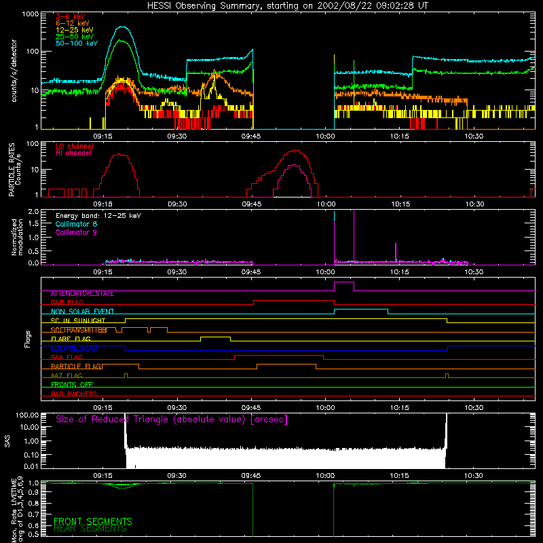Select the Collimator 8 legend label

coord(76,224)
